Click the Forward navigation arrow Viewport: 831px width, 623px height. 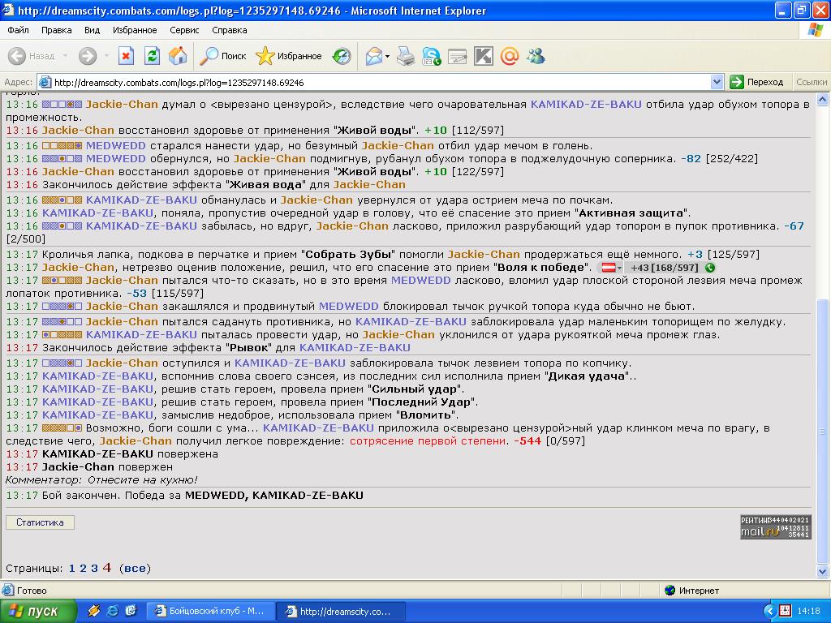point(88,56)
